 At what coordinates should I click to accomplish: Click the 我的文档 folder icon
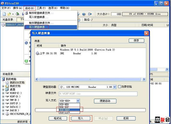point(7,86)
